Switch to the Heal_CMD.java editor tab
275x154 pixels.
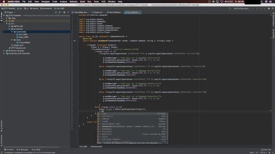pos(115,12)
